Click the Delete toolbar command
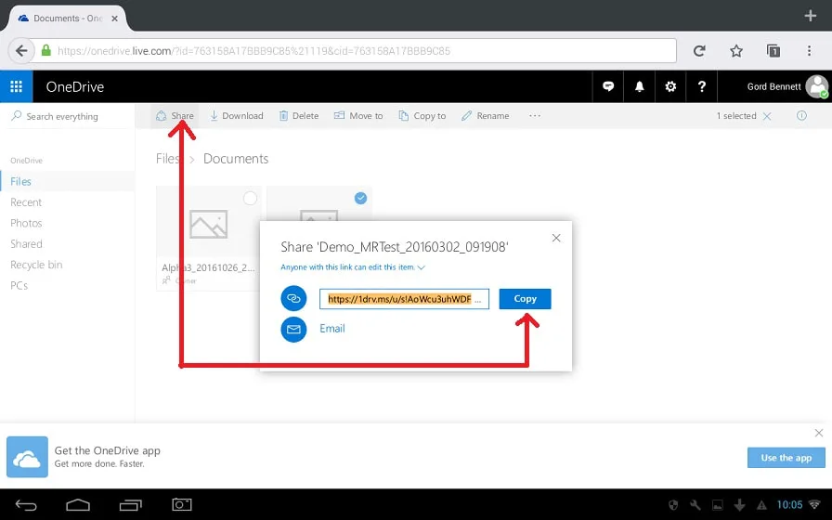This screenshot has height=520, width=832. (x=299, y=116)
